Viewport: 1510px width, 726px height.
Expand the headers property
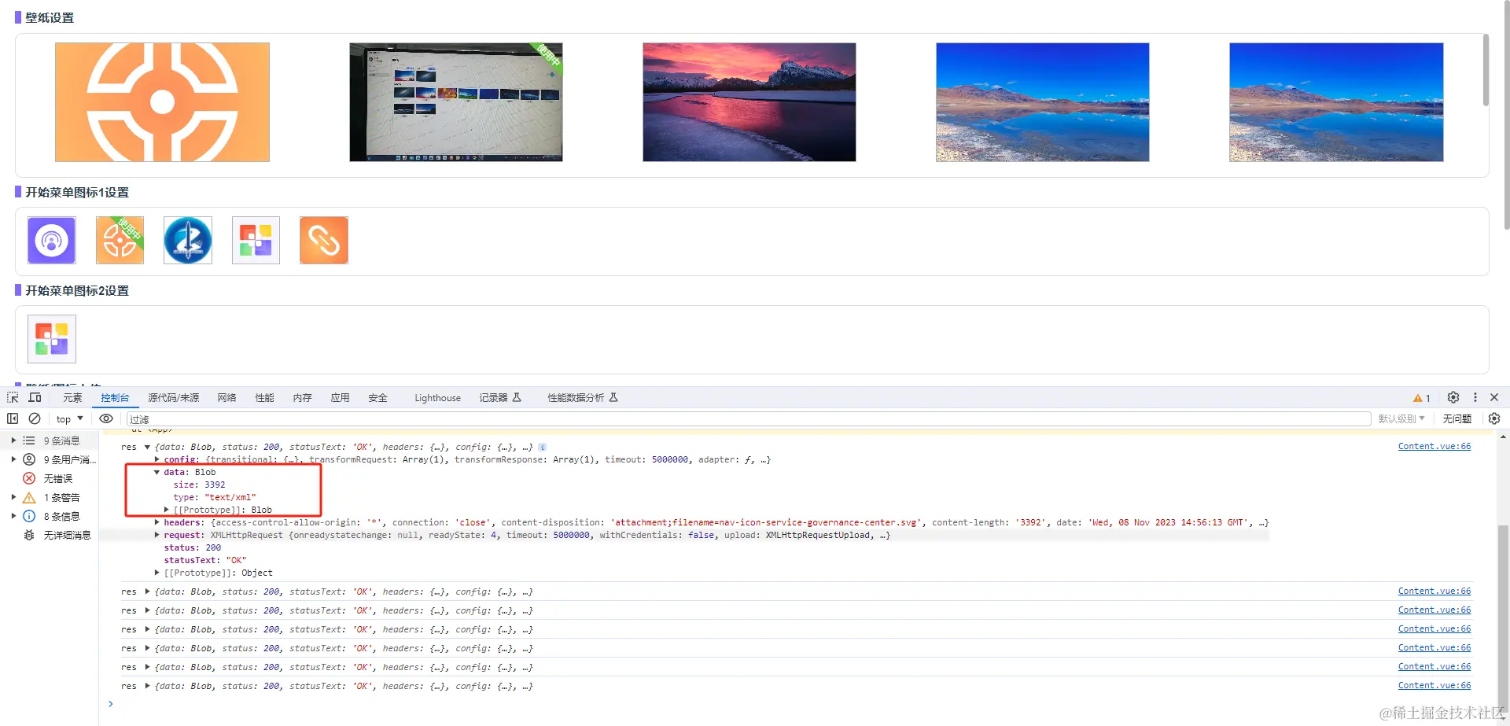click(157, 522)
